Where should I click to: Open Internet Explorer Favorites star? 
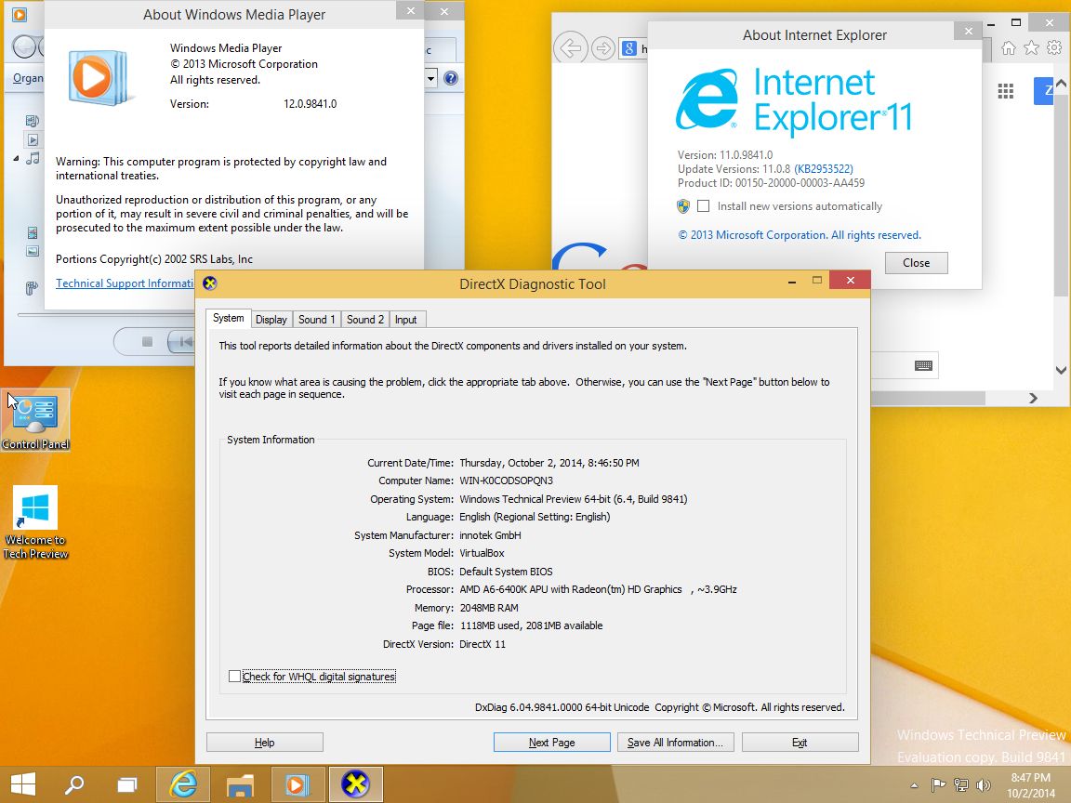coord(1031,47)
